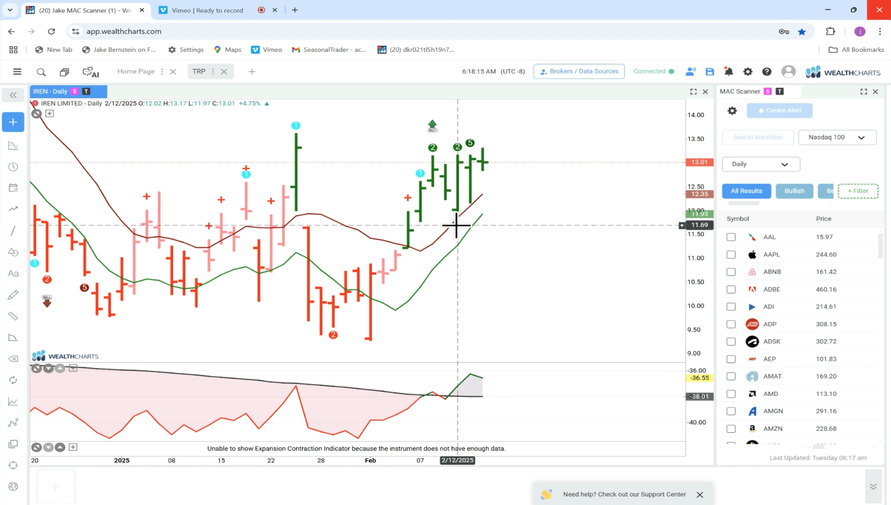Open the calendar events tool
The width and height of the screenshot is (891, 505).
pos(13,188)
